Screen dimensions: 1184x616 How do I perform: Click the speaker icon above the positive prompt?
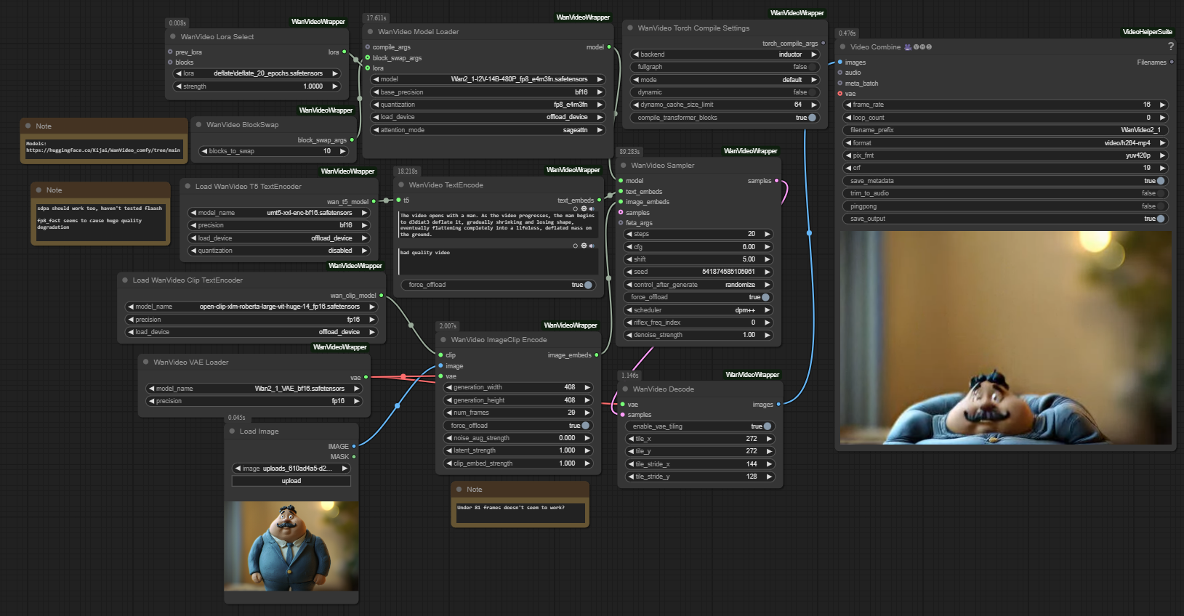pyautogui.click(x=592, y=208)
